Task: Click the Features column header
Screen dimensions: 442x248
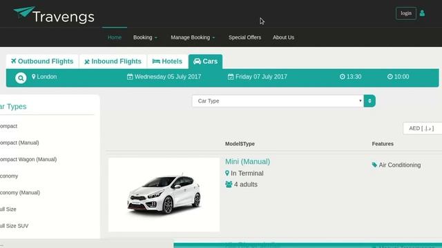Action: [x=383, y=144]
